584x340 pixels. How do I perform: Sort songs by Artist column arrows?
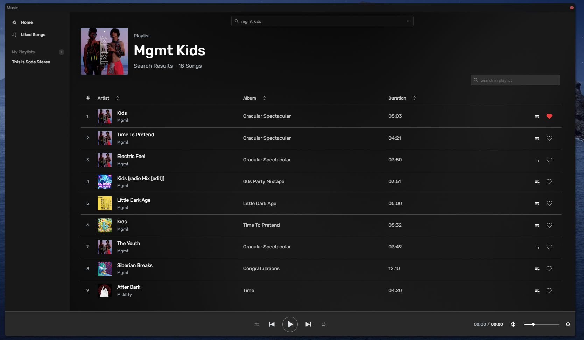[118, 98]
